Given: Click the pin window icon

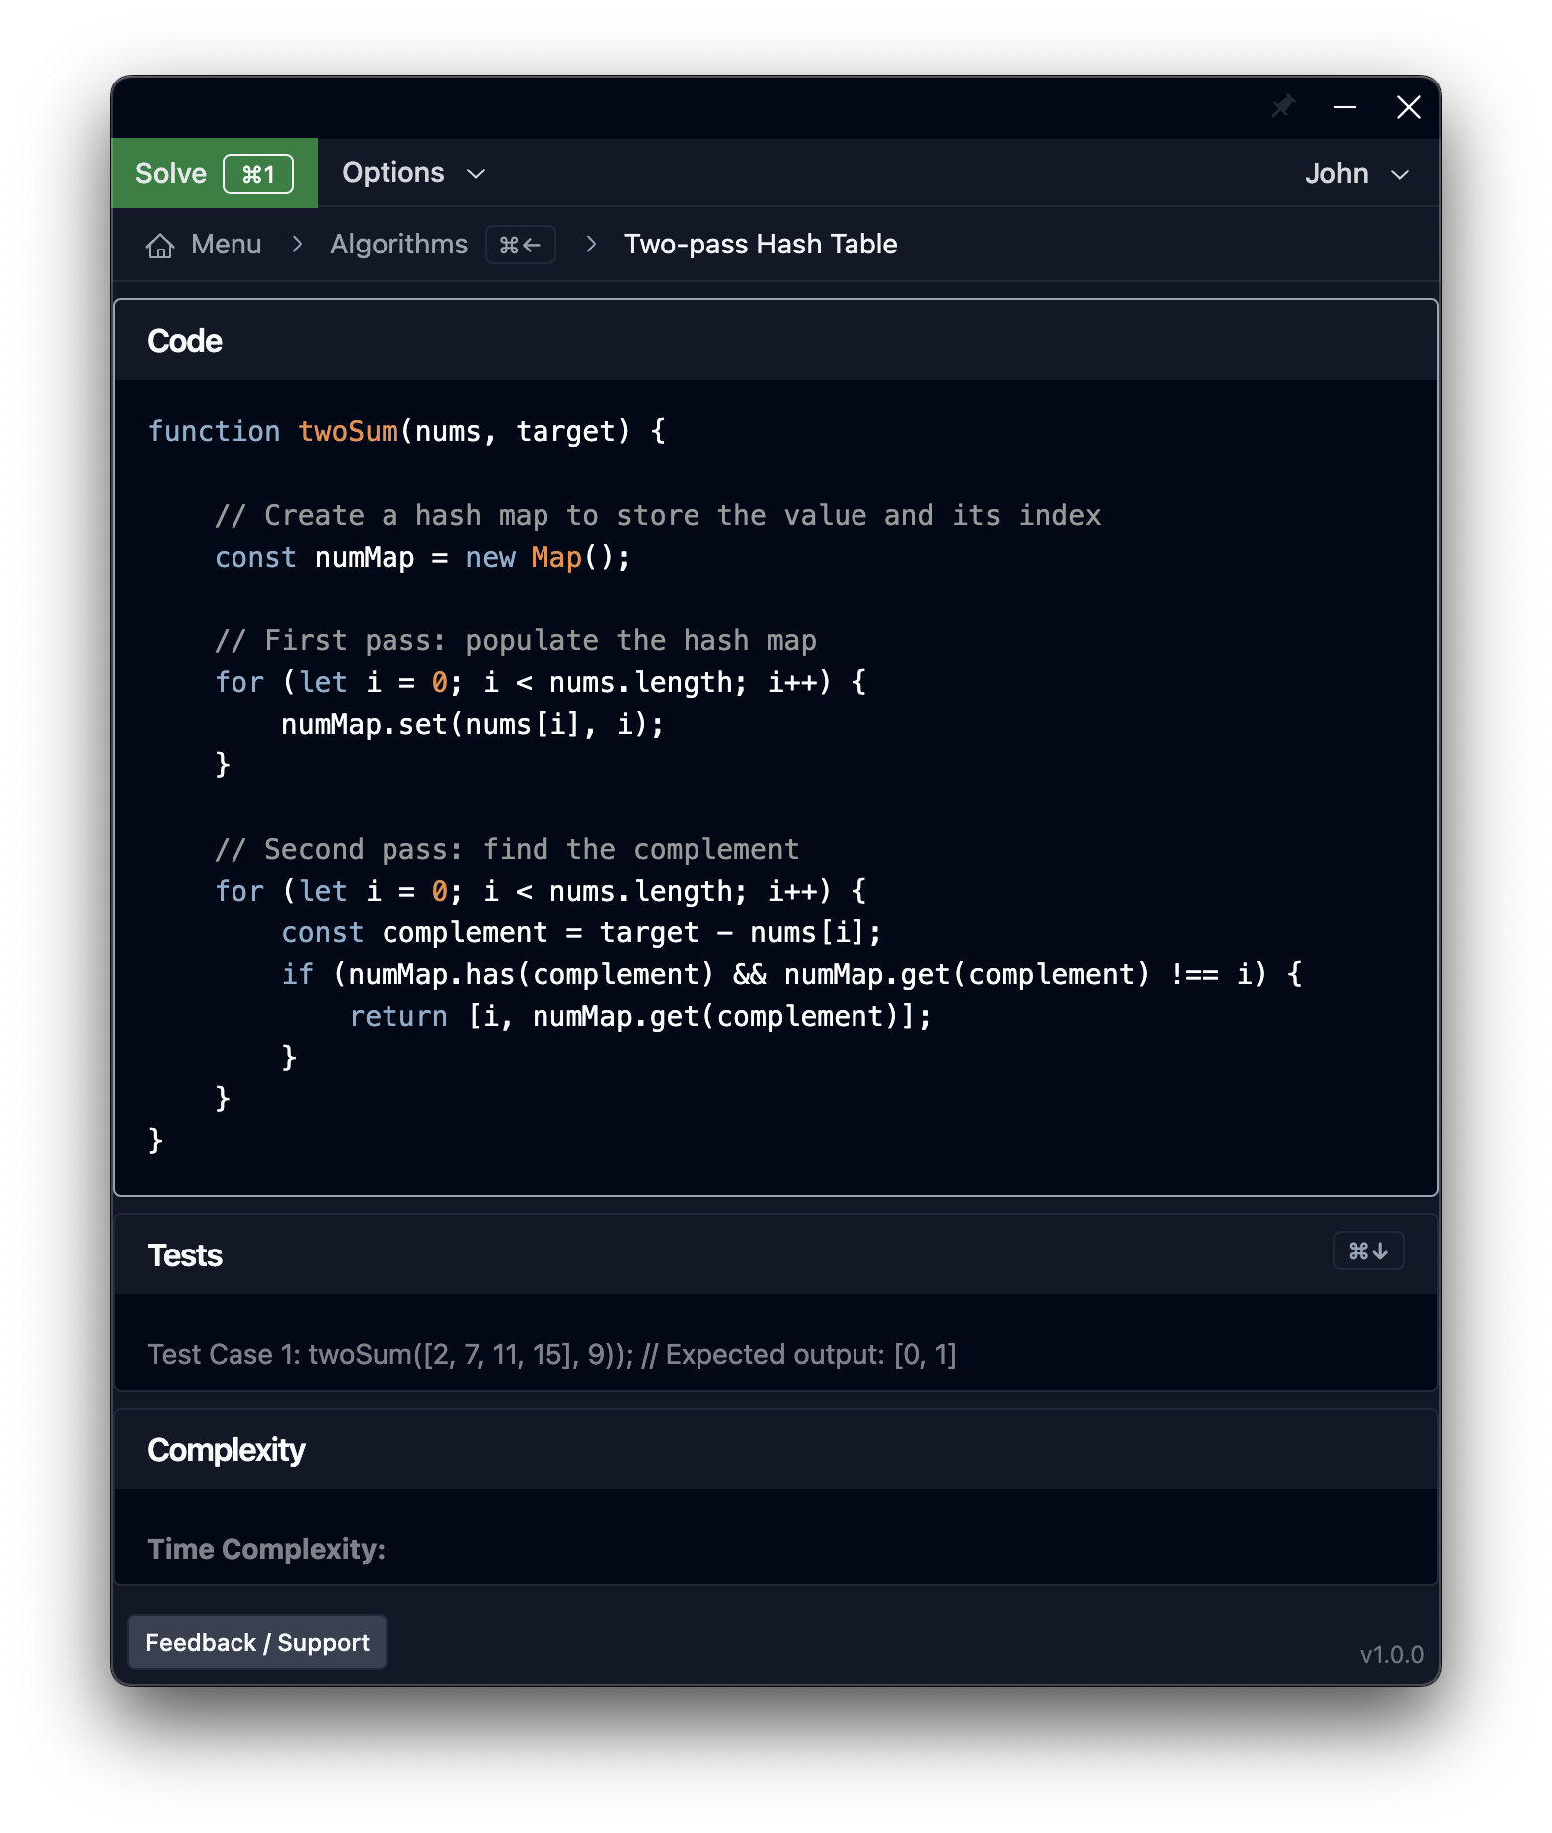Looking at the screenshot, I should coord(1283,106).
